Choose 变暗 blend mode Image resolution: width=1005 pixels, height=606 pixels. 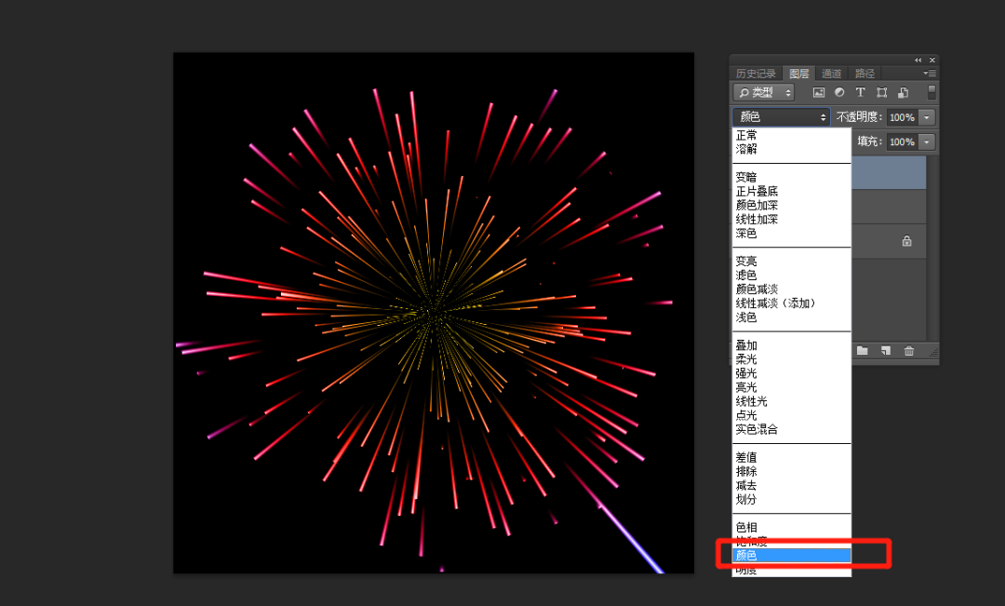pos(792,177)
